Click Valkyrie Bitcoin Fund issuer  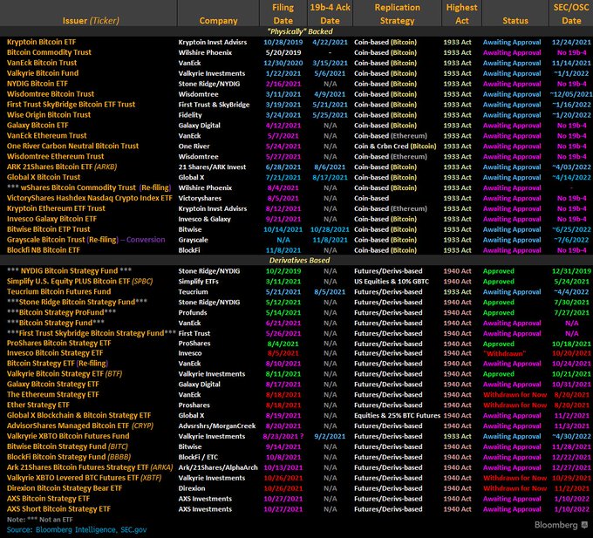(x=43, y=73)
